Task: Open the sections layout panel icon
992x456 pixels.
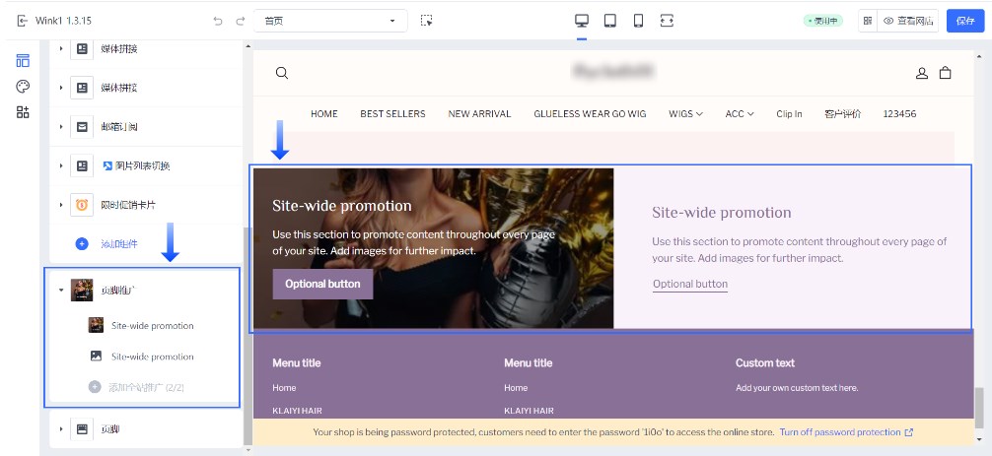Action: coord(23,61)
